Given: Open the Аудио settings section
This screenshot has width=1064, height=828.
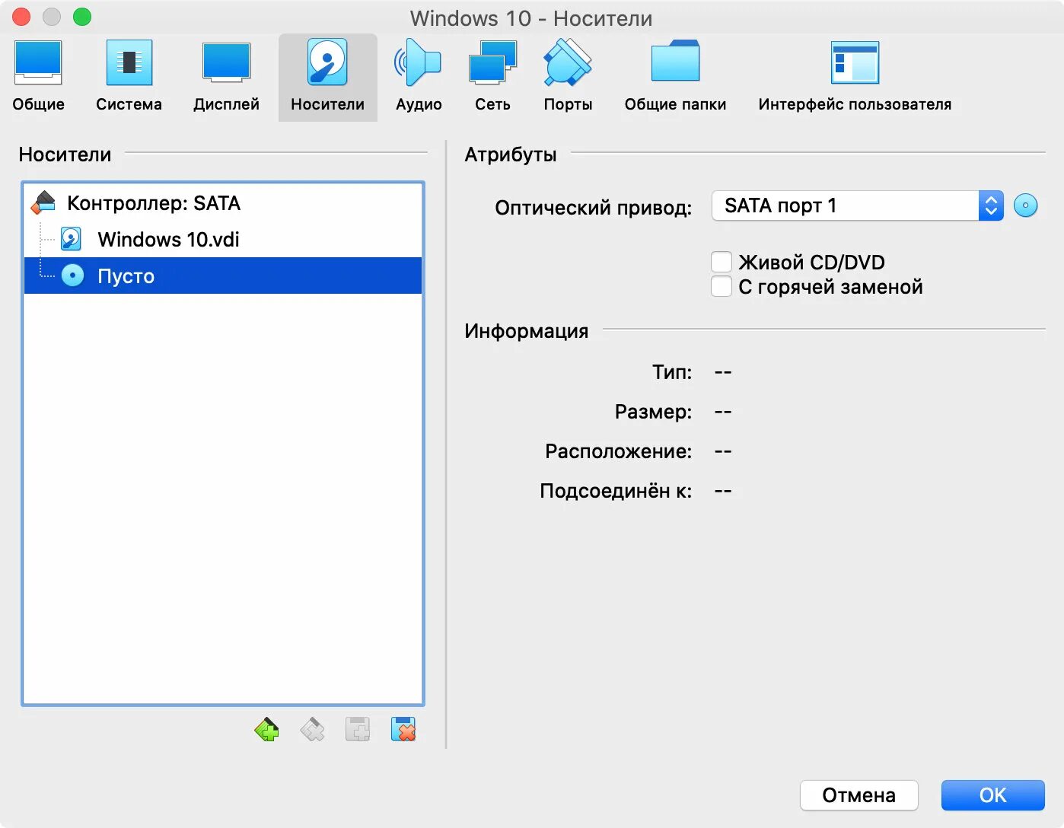Looking at the screenshot, I should click(x=418, y=72).
